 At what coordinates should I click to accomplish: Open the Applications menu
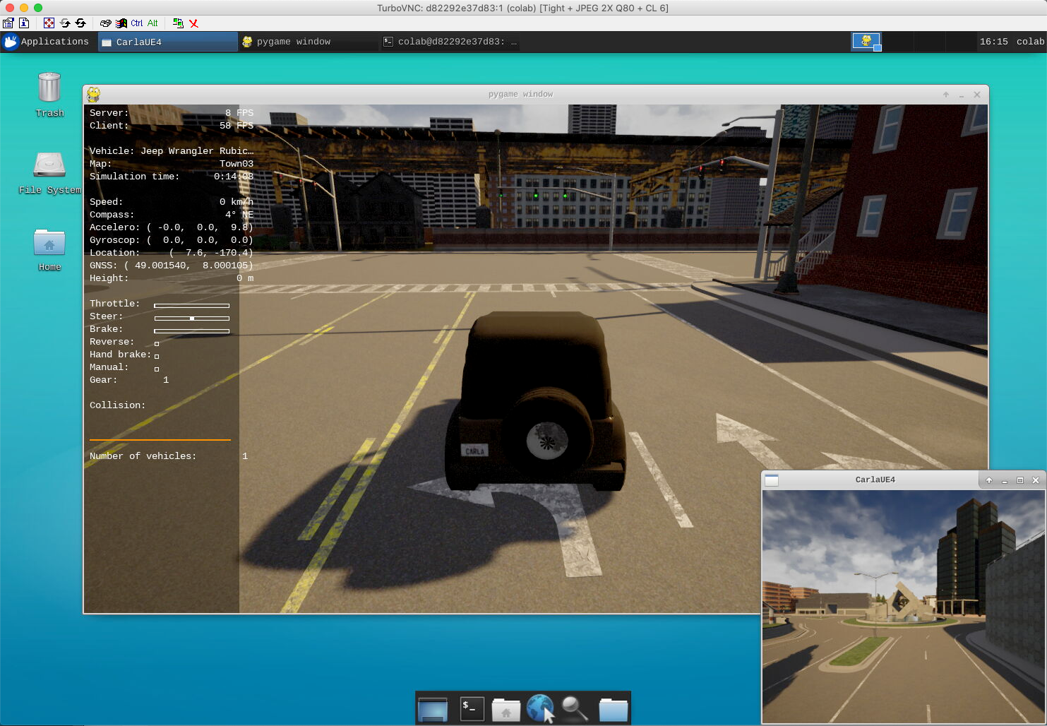tap(47, 42)
